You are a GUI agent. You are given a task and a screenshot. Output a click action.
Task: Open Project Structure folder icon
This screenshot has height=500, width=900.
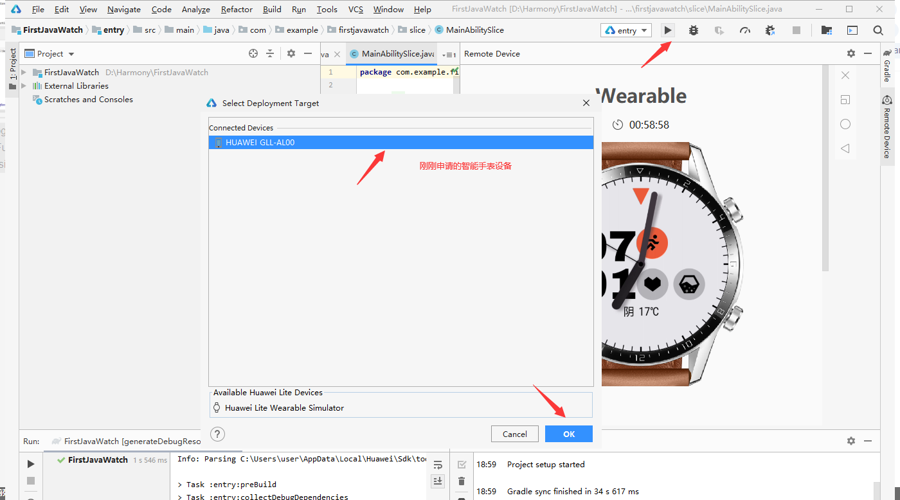(x=827, y=30)
